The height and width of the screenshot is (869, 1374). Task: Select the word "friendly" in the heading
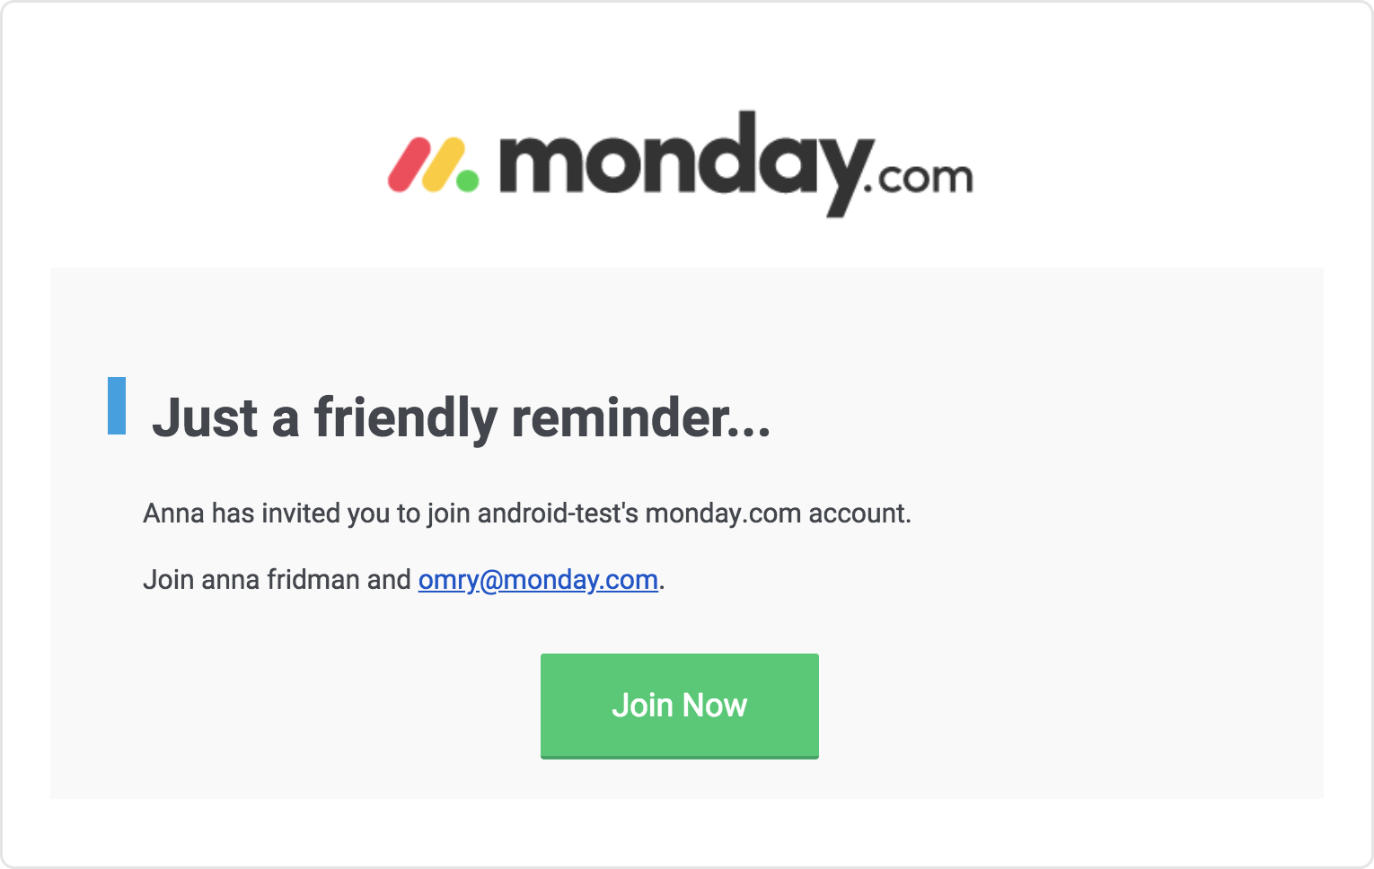click(405, 418)
